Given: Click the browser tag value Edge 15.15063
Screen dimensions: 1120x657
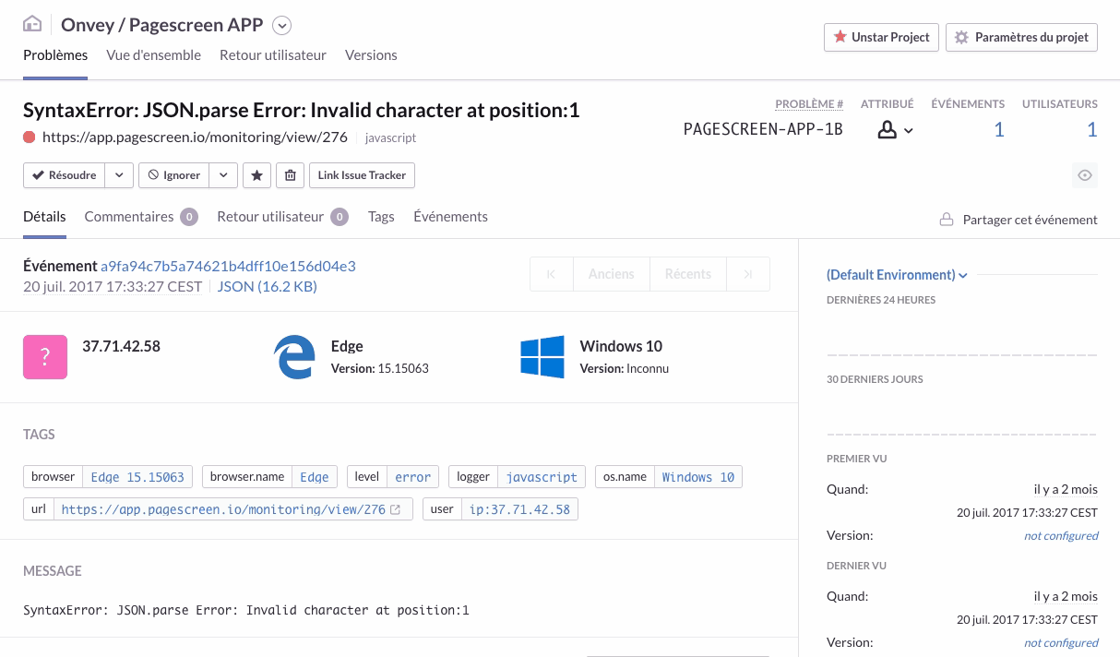Looking at the screenshot, I should click(137, 477).
